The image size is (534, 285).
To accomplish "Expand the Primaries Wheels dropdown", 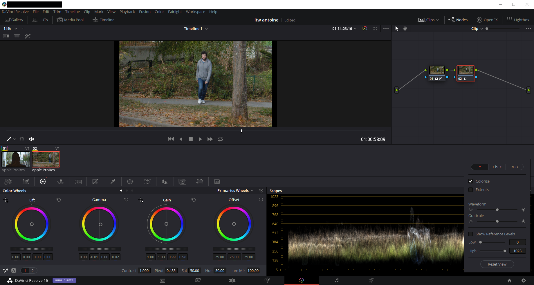I will click(x=235, y=191).
